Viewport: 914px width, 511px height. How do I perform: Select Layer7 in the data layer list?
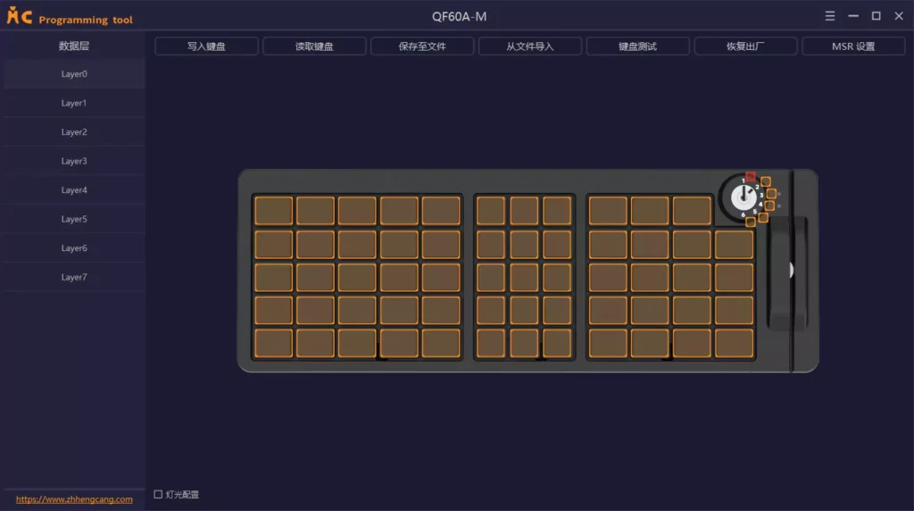coord(74,277)
